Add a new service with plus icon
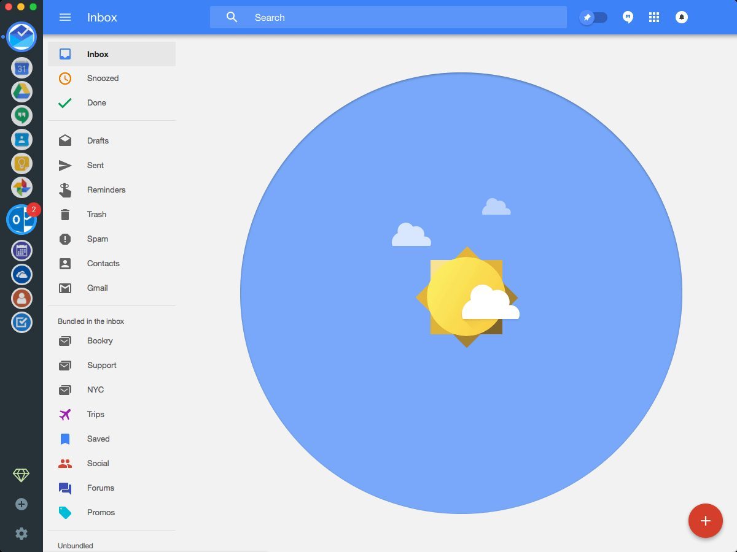This screenshot has width=737, height=552. click(21, 504)
